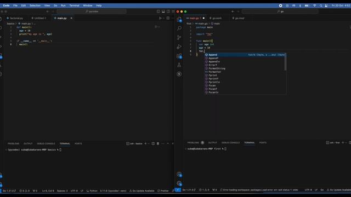Screen dimensions: 351x197
Task: Close the Python window terminal panel
Action: coord(173,143)
